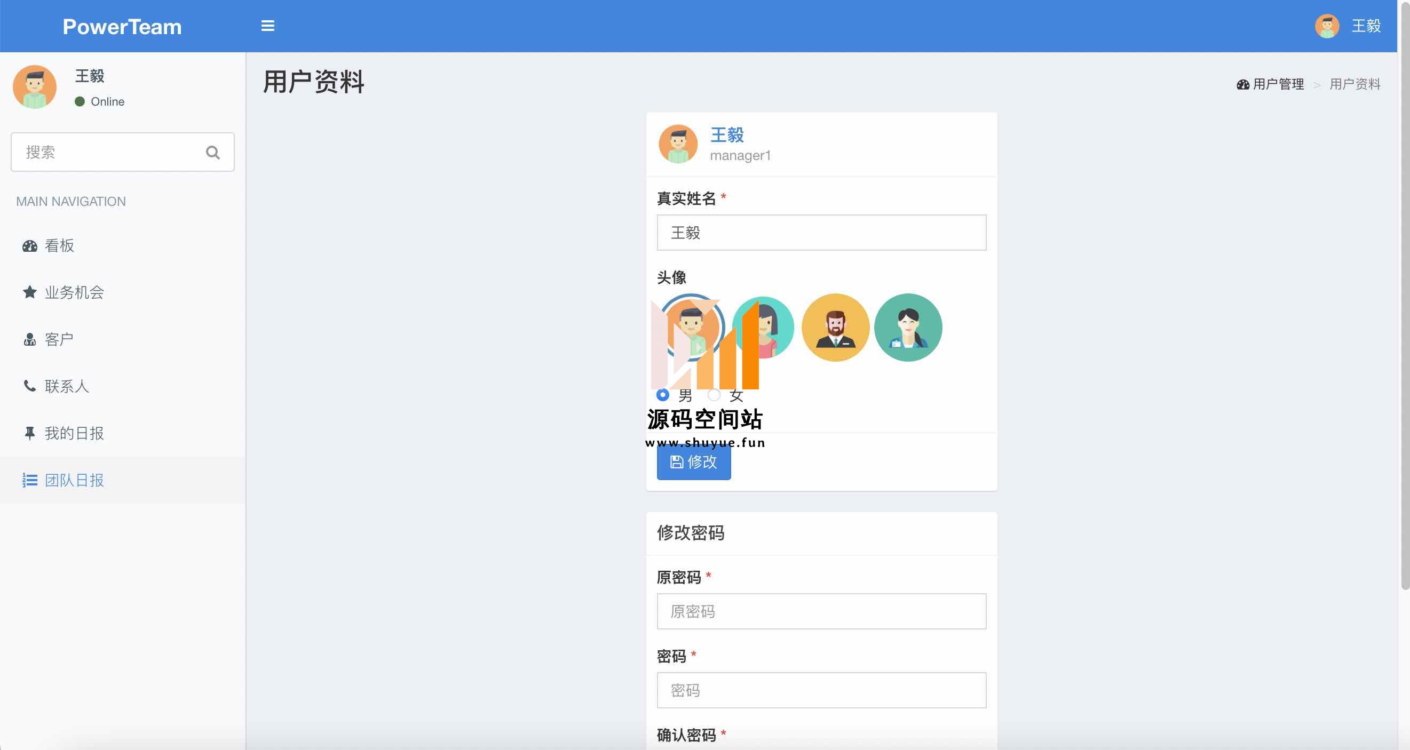Click the 头像 field label
The width and height of the screenshot is (1410, 750).
671,277
